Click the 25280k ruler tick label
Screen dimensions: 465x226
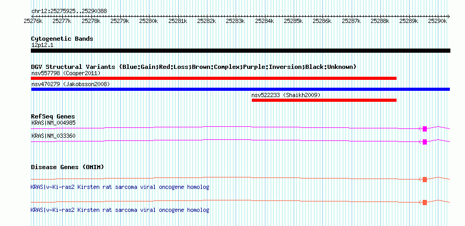tap(149, 21)
